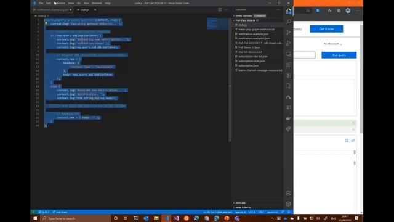Start Live Share from the status bar

point(60,212)
